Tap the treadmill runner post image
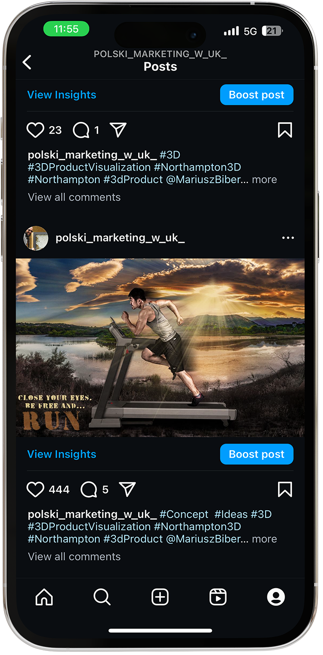The height and width of the screenshot is (655, 323). coord(160,348)
